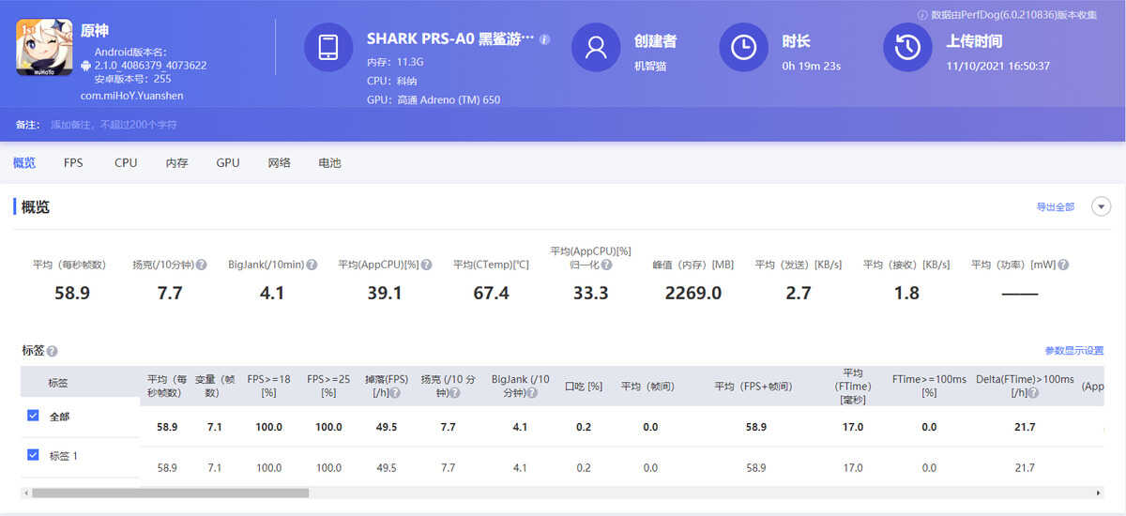Click the 1.8 average receive value

coord(906,293)
